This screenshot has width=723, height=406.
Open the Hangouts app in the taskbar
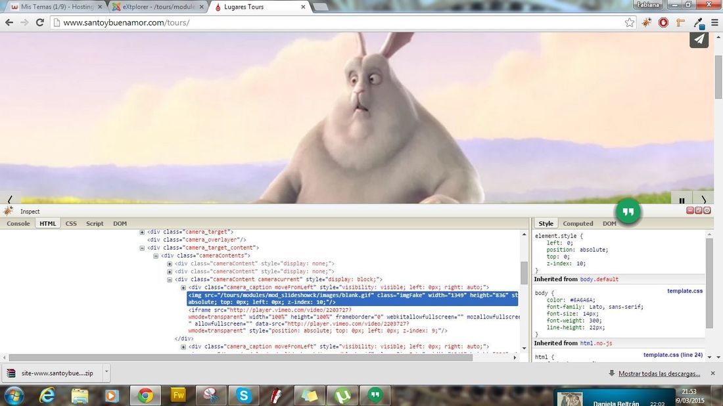click(x=375, y=395)
